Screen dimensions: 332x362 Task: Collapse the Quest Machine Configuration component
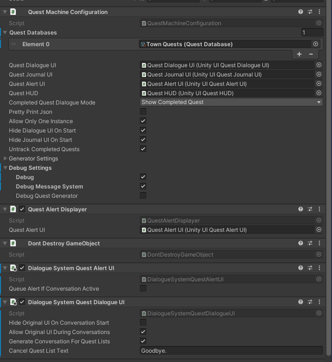pyautogui.click(x=5, y=12)
